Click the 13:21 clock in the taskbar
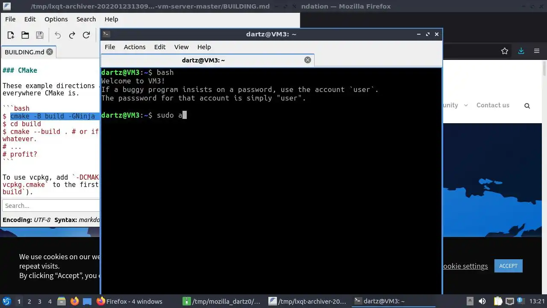 coord(537,302)
